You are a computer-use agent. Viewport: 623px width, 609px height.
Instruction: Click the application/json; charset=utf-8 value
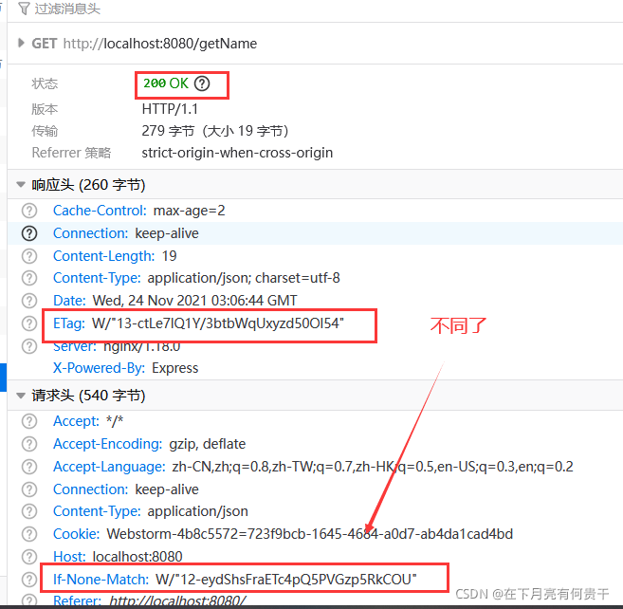pos(244,278)
